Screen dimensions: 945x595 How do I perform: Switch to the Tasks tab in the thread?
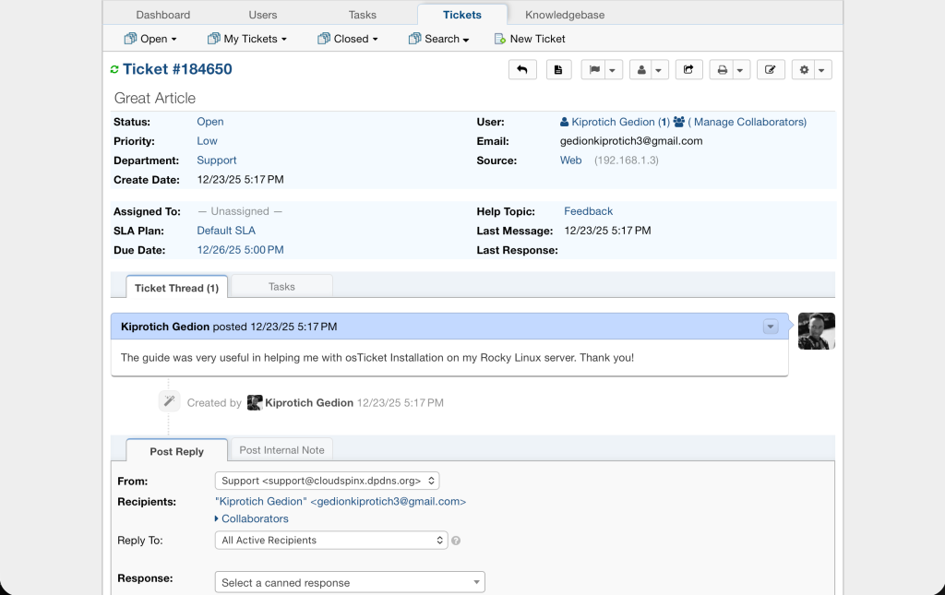coord(281,286)
